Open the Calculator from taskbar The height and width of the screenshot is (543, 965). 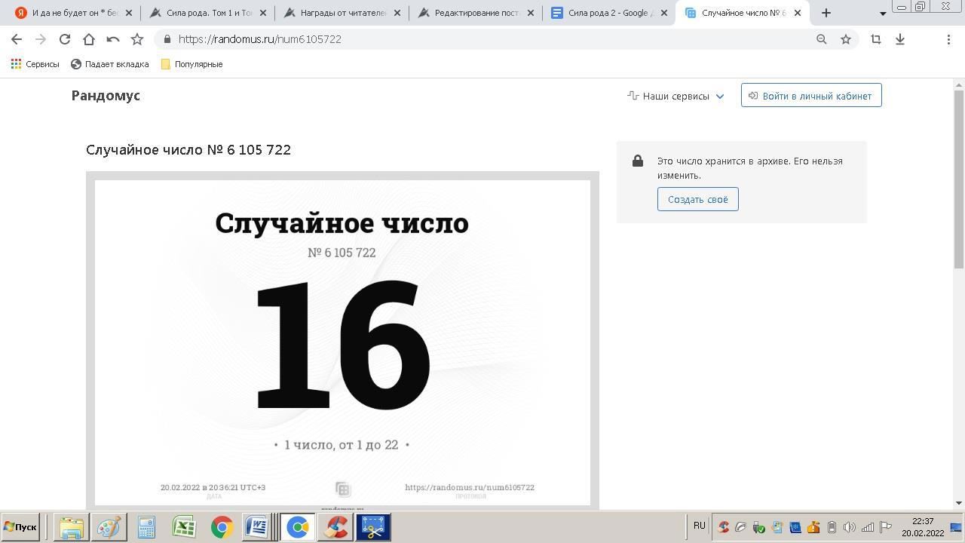[x=146, y=527]
